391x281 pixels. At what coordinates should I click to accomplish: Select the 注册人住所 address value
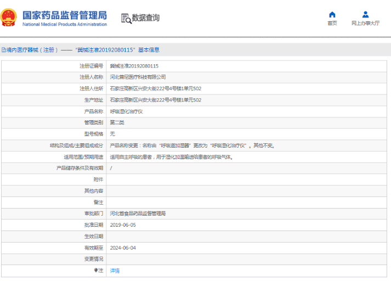[156, 88]
